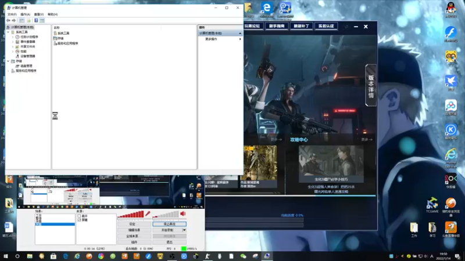The height and width of the screenshot is (261, 465).
Task: Click the switch-arrows icon in launcher title bar
Action: pyautogui.click(x=346, y=27)
